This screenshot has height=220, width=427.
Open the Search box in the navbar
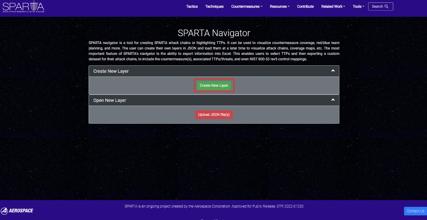[x=381, y=7]
